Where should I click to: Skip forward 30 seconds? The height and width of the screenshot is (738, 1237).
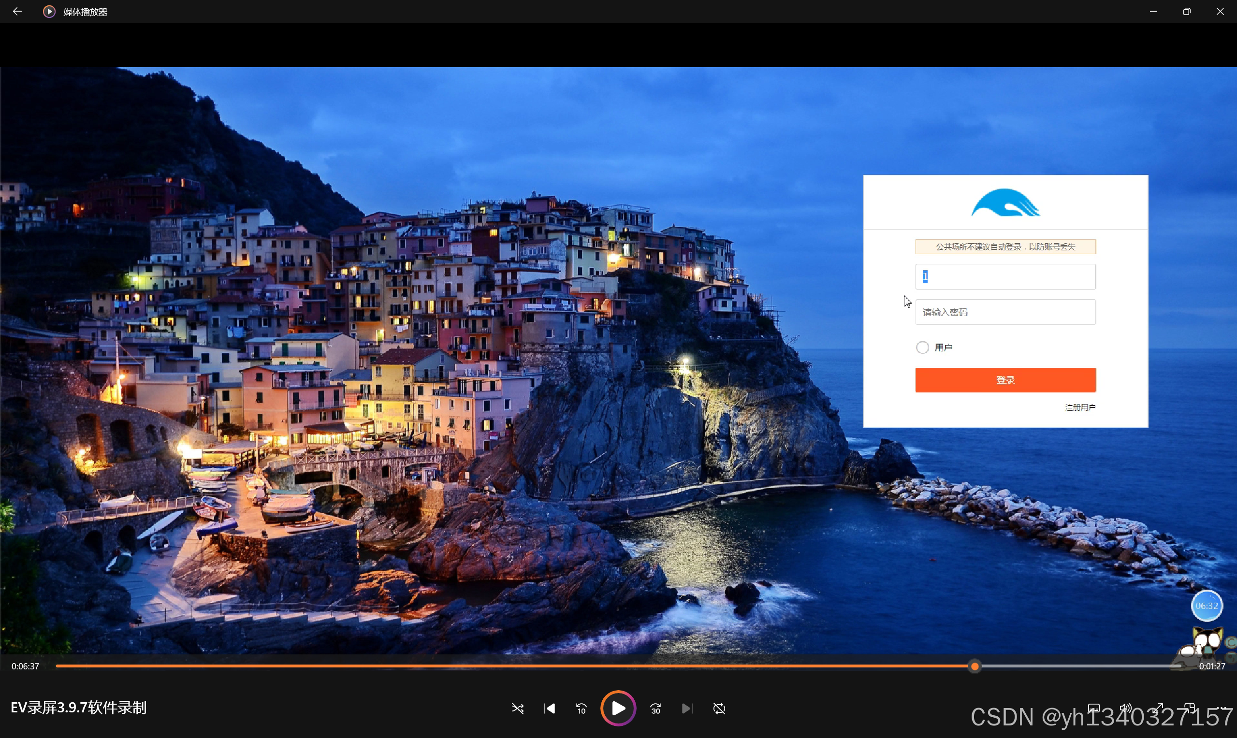point(655,708)
